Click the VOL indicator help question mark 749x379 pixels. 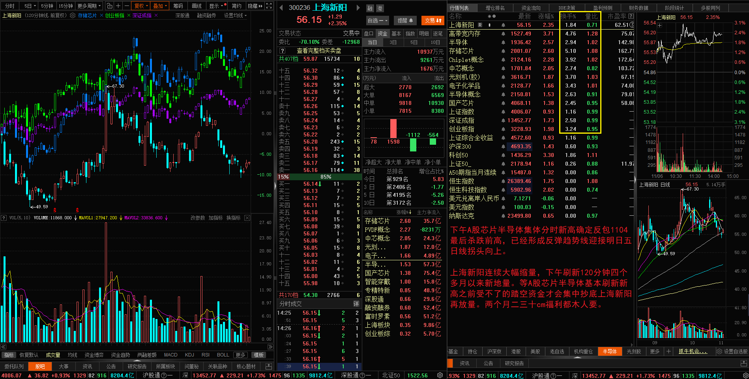tap(4, 218)
